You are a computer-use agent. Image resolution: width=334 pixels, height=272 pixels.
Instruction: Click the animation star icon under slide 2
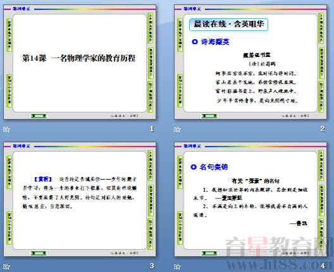pyautogui.click(x=177, y=129)
